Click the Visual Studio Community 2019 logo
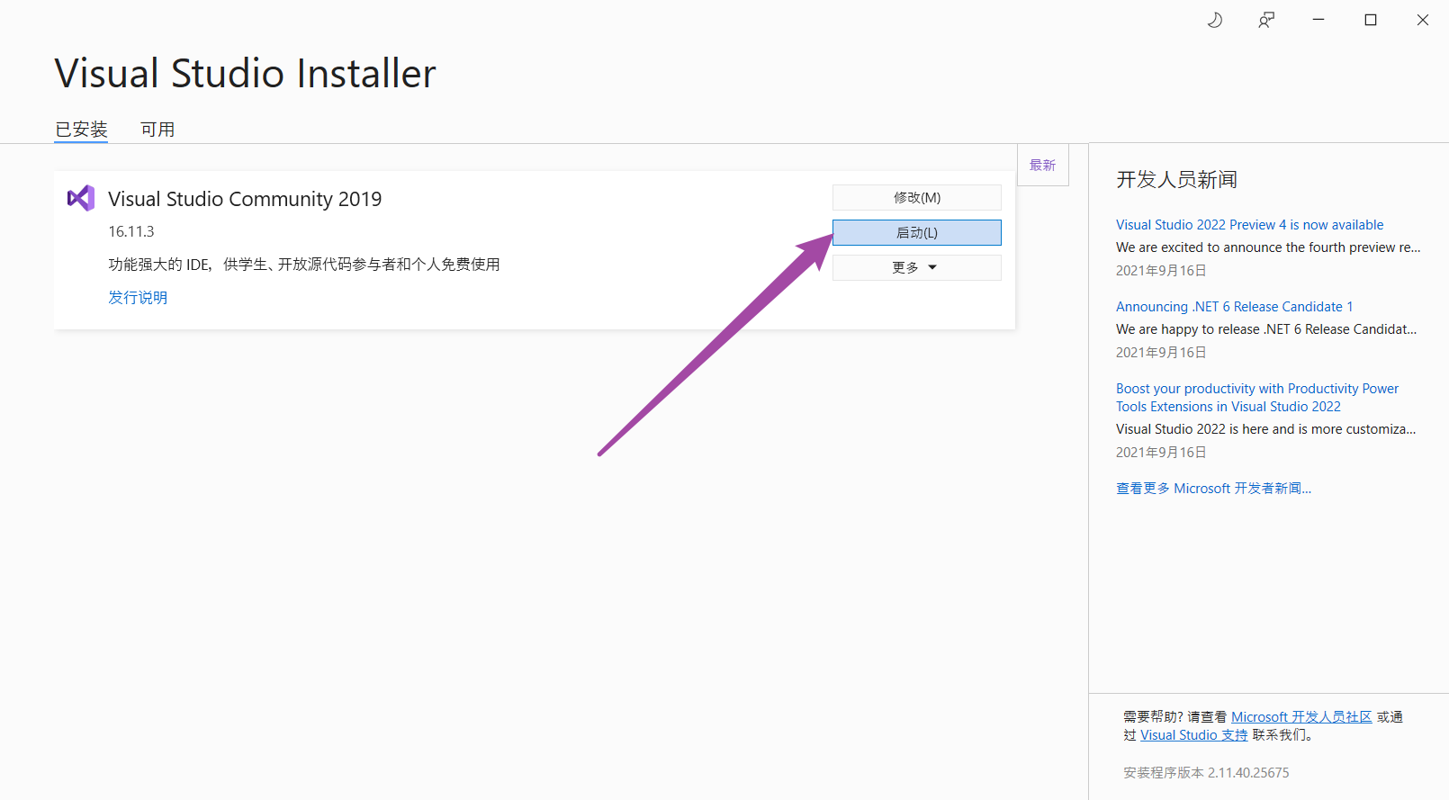The height and width of the screenshot is (800, 1449). [x=81, y=198]
